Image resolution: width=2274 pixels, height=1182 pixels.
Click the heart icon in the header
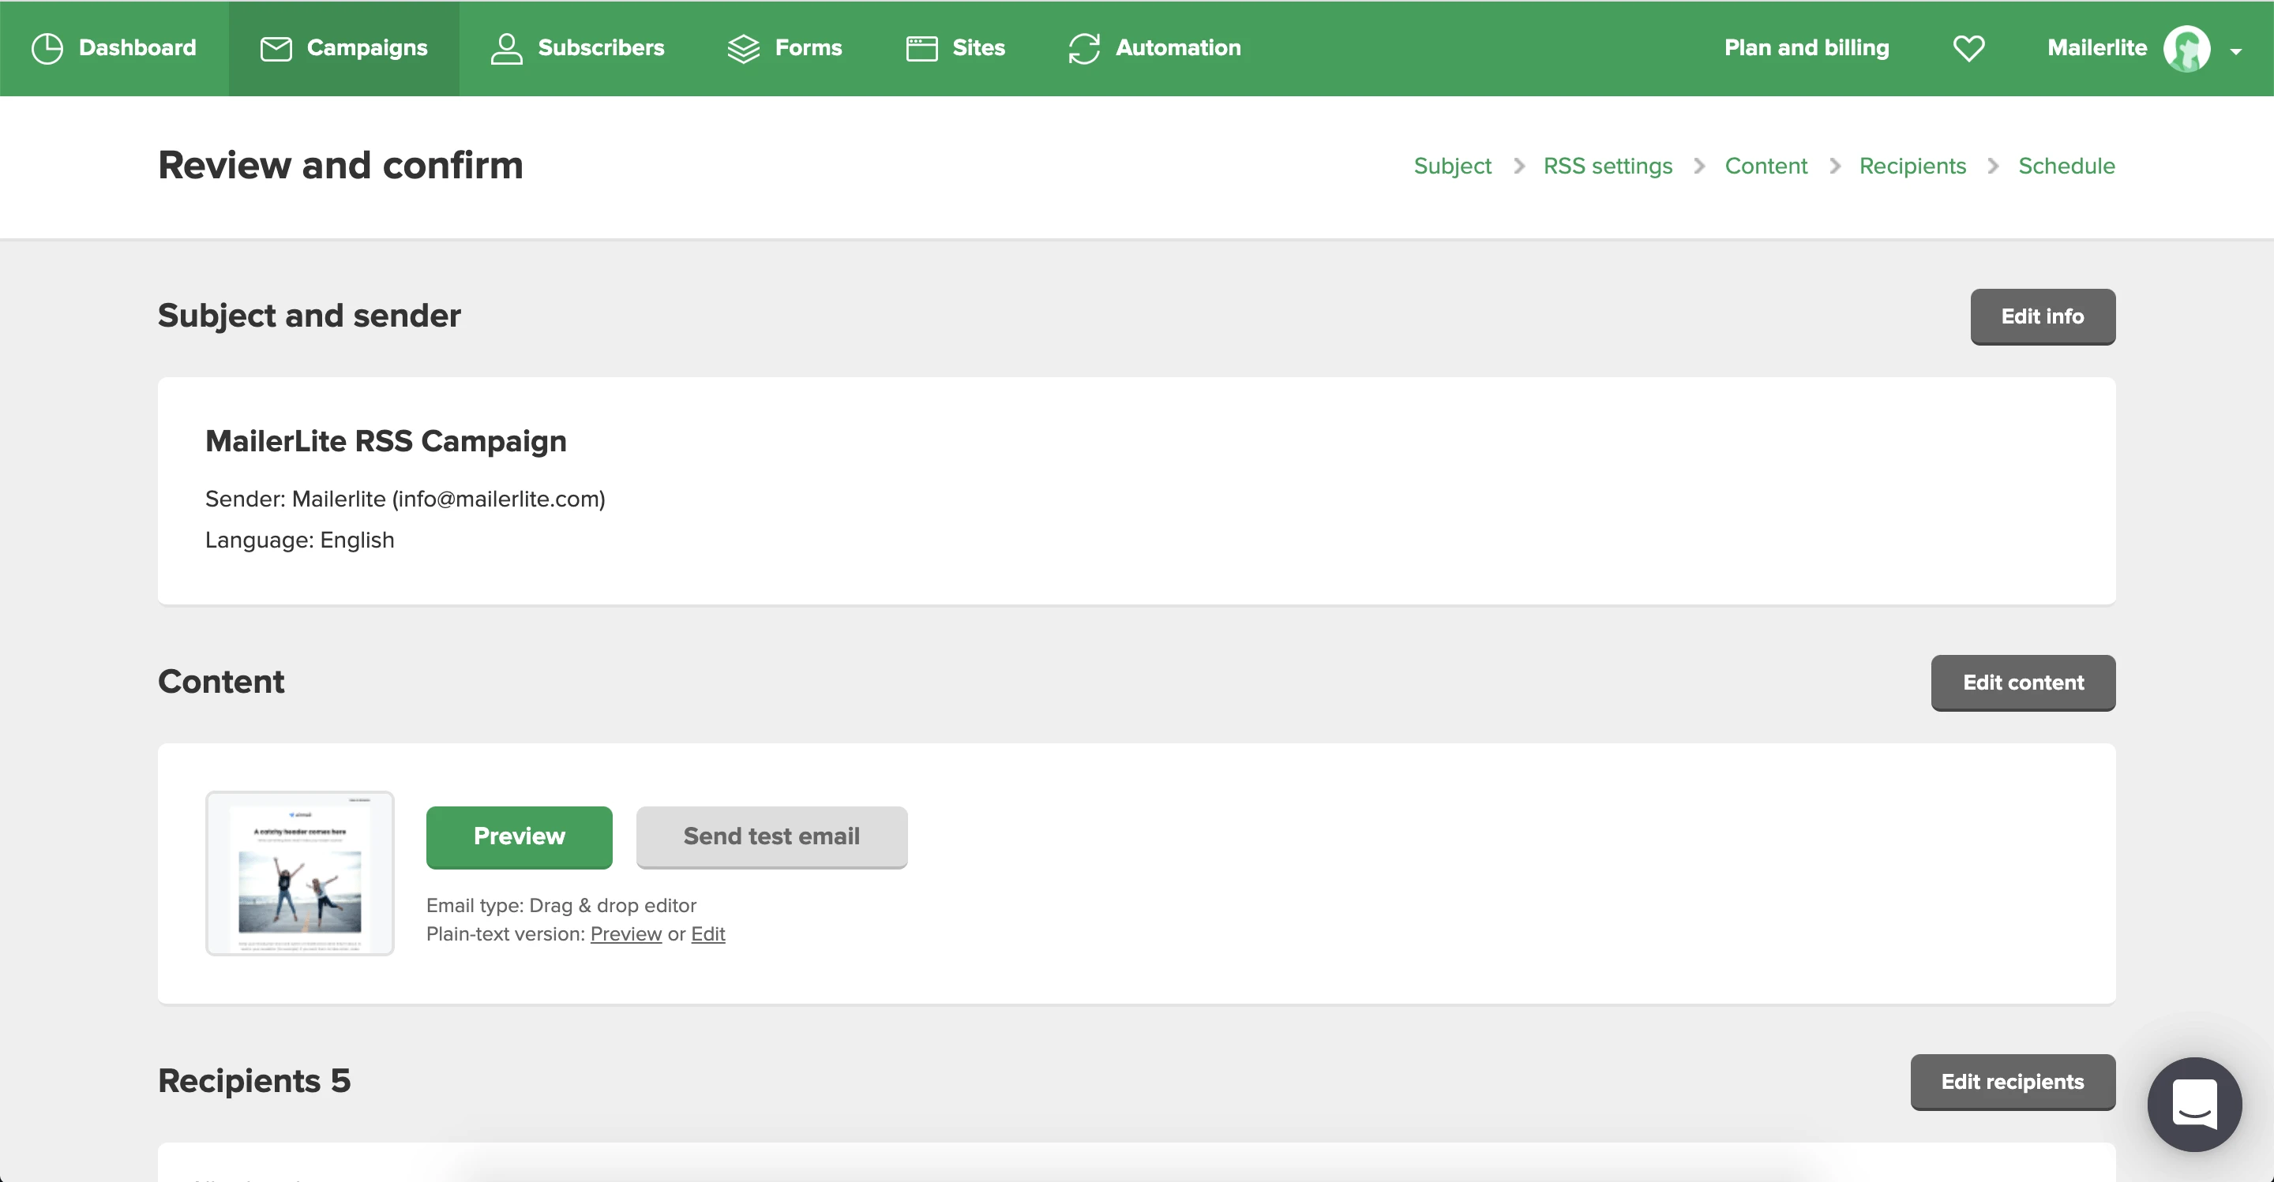tap(1968, 47)
